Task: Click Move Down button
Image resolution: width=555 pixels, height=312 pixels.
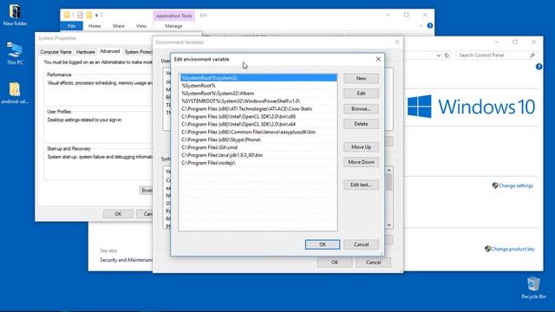Action: 361,162
